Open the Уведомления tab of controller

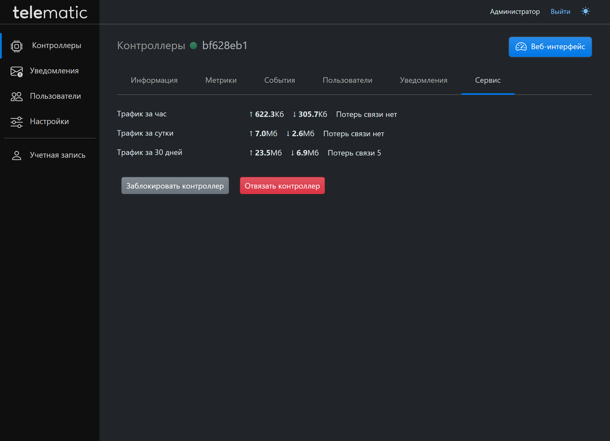tap(423, 80)
